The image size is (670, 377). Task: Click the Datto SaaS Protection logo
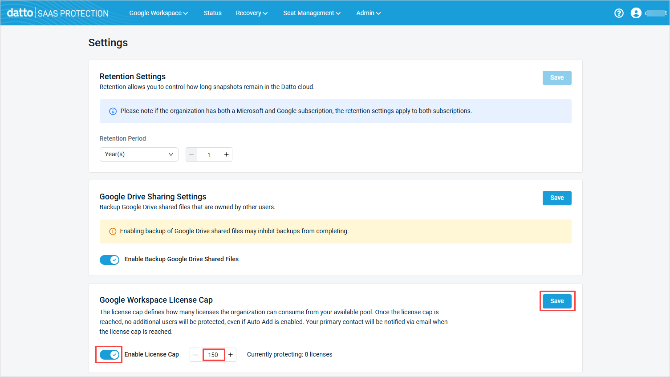[58, 13]
